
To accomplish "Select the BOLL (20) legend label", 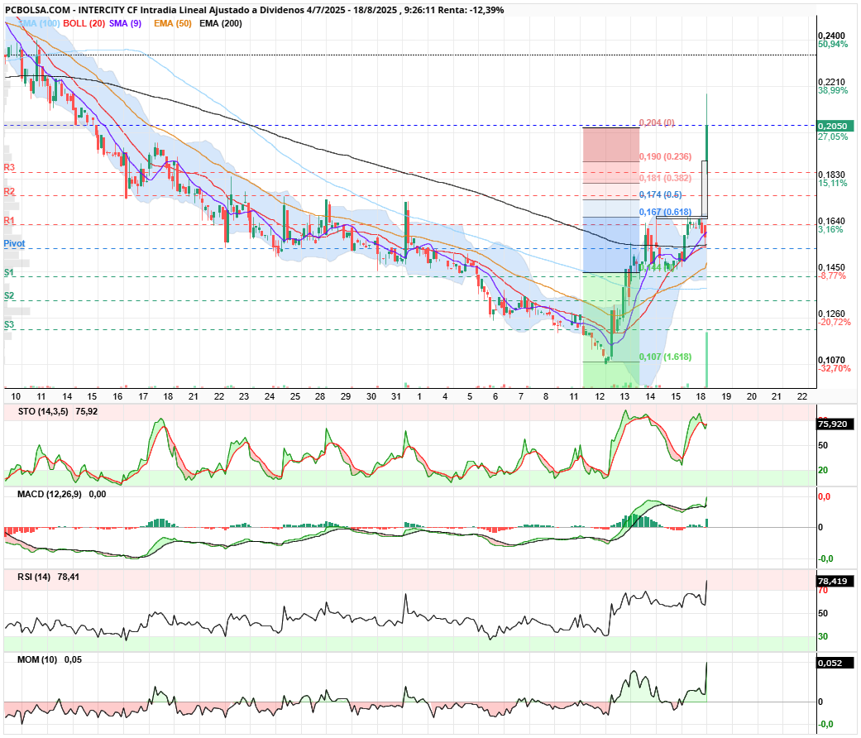I will 84,23.
